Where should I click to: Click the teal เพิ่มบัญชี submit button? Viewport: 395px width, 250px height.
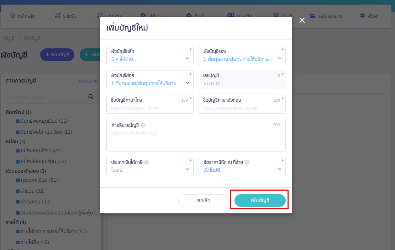point(260,201)
